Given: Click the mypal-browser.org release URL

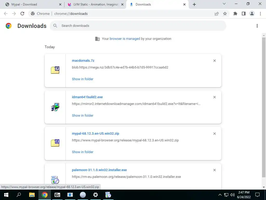Looking at the screenshot, I should 125,140.
